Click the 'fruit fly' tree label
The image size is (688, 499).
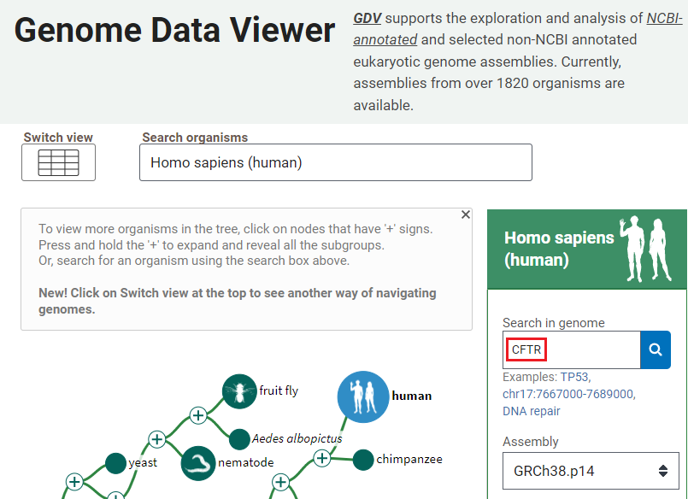pyautogui.click(x=279, y=390)
